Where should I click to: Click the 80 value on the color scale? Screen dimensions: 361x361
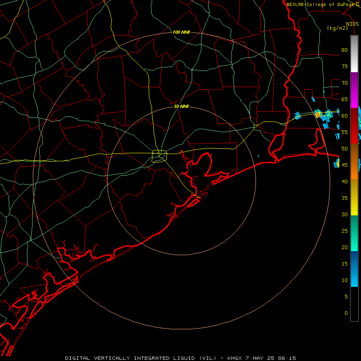[345, 50]
